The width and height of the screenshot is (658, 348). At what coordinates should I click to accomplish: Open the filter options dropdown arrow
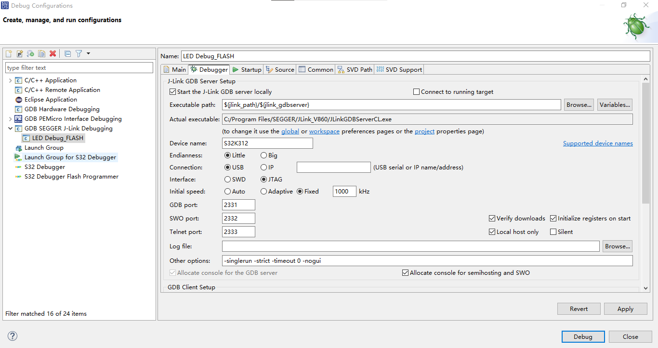pos(88,53)
